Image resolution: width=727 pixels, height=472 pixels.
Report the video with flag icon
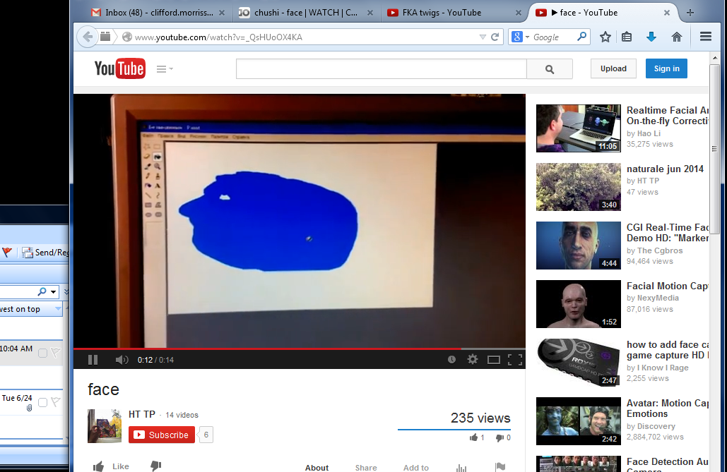500,467
